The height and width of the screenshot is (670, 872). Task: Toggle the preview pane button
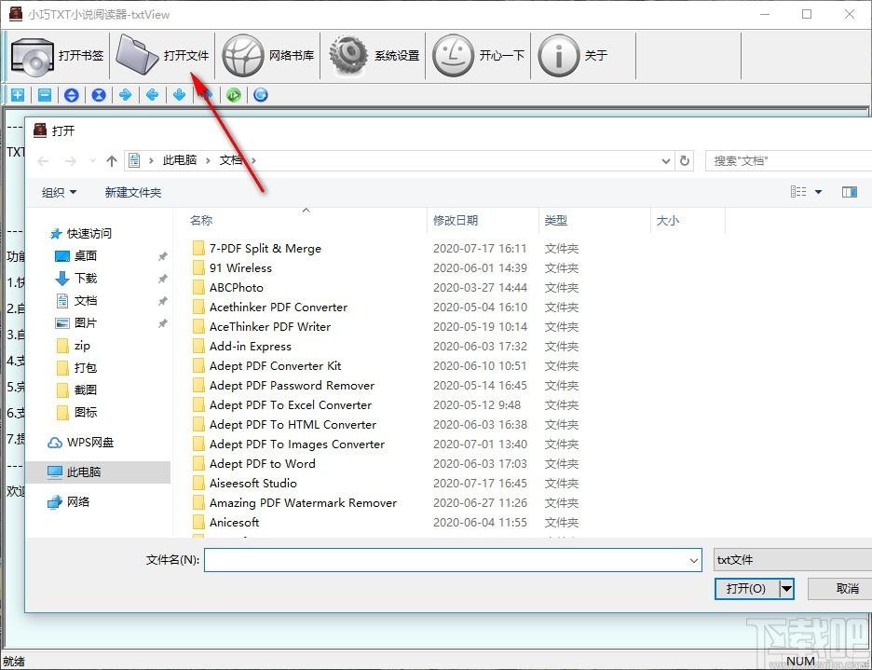pyautogui.click(x=849, y=192)
